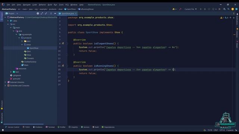This screenshot has height=134, width=239.
Task: Open Problems tool window
Action: 38,127
